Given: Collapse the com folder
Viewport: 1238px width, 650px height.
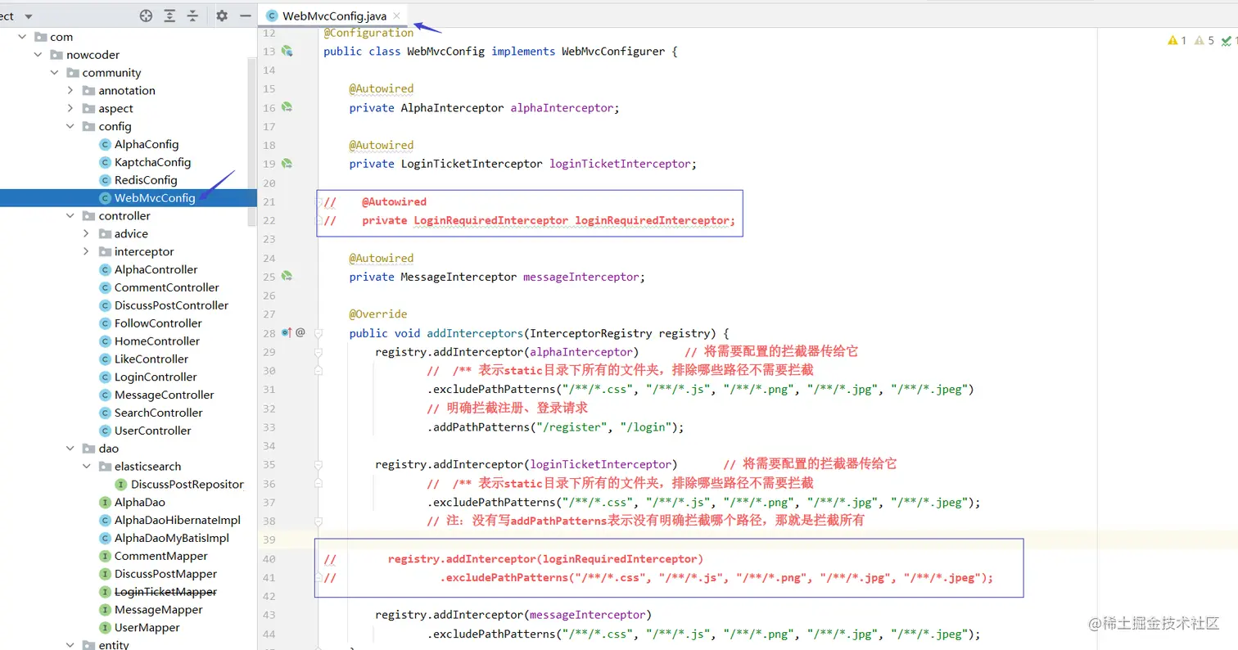Looking at the screenshot, I should tap(22, 37).
